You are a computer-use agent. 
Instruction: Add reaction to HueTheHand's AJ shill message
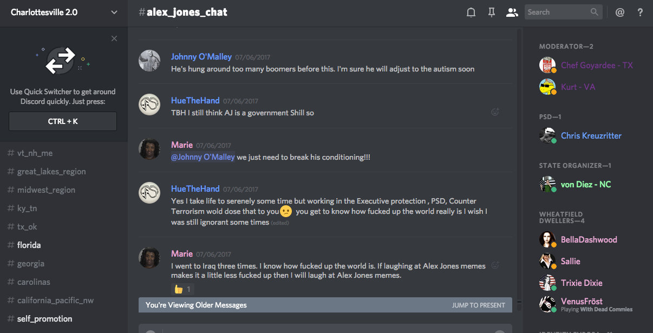tap(494, 112)
